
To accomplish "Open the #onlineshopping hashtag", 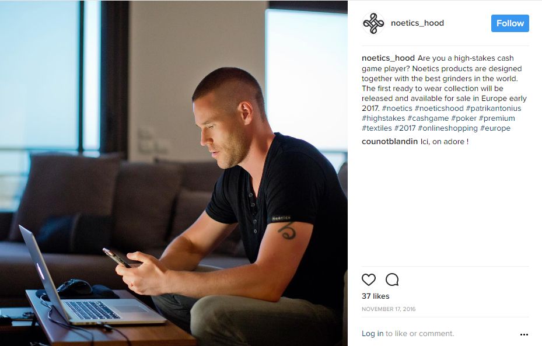I will 447,128.
